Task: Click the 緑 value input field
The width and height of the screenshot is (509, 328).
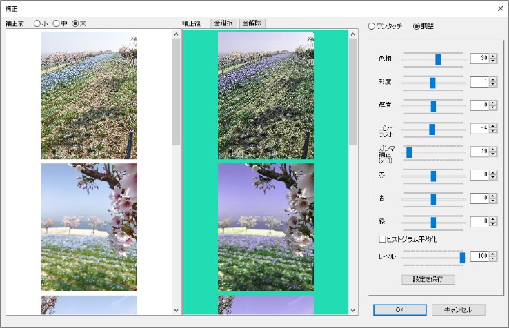Action: tap(480, 222)
